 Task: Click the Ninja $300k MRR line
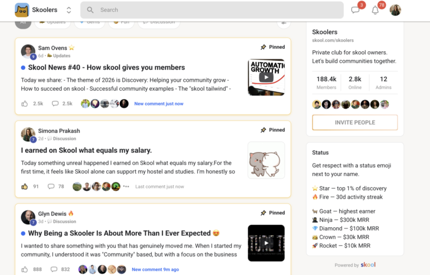[340, 220]
